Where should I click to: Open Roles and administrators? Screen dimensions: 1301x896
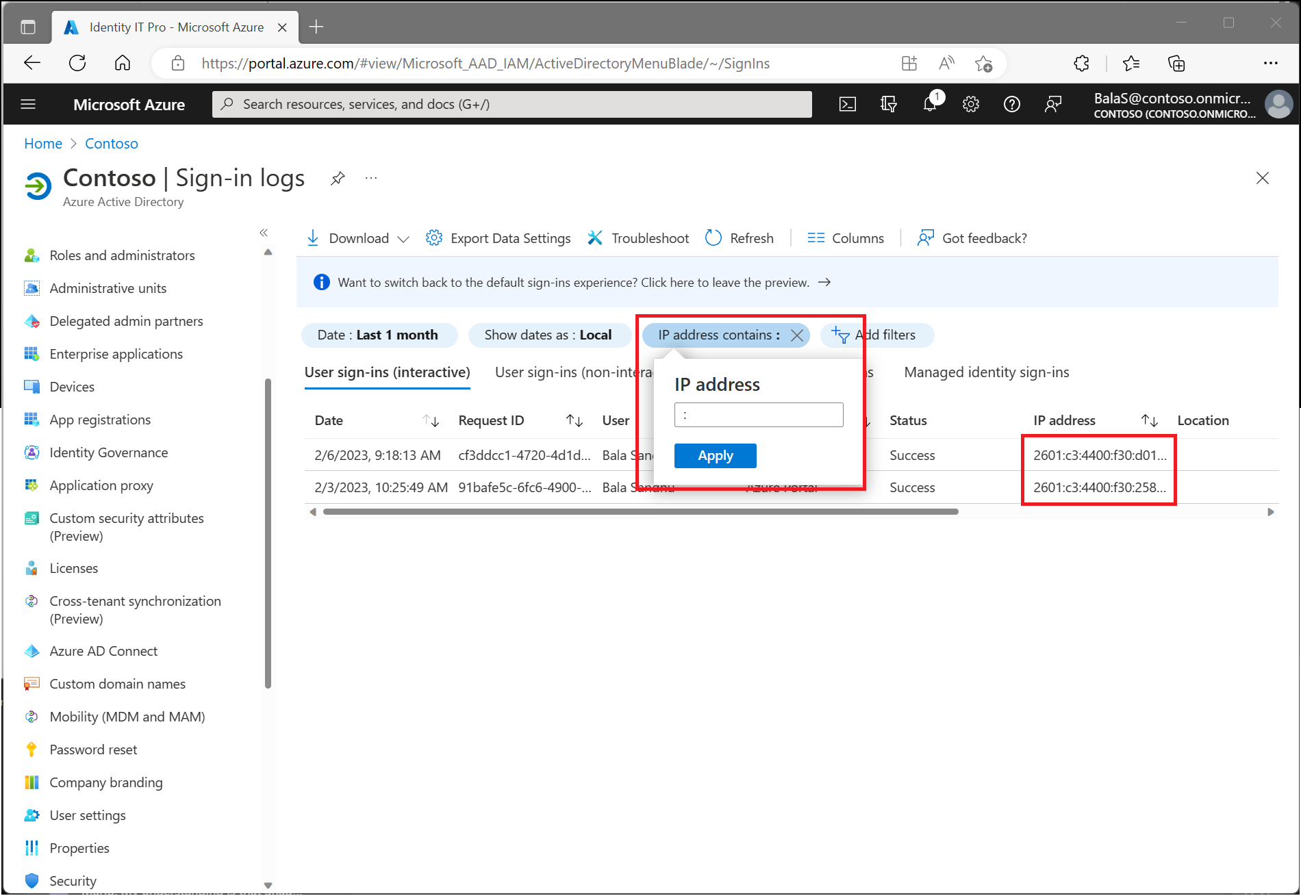pos(123,255)
